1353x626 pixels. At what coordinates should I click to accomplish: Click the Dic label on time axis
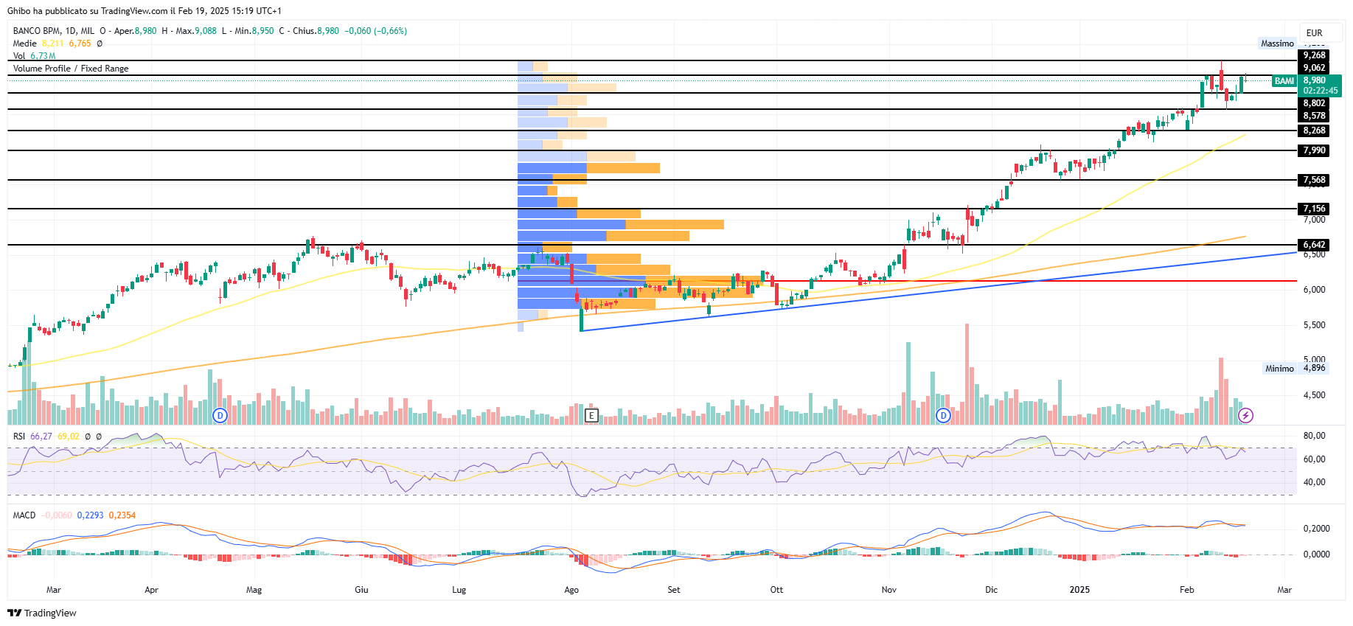[x=991, y=590]
